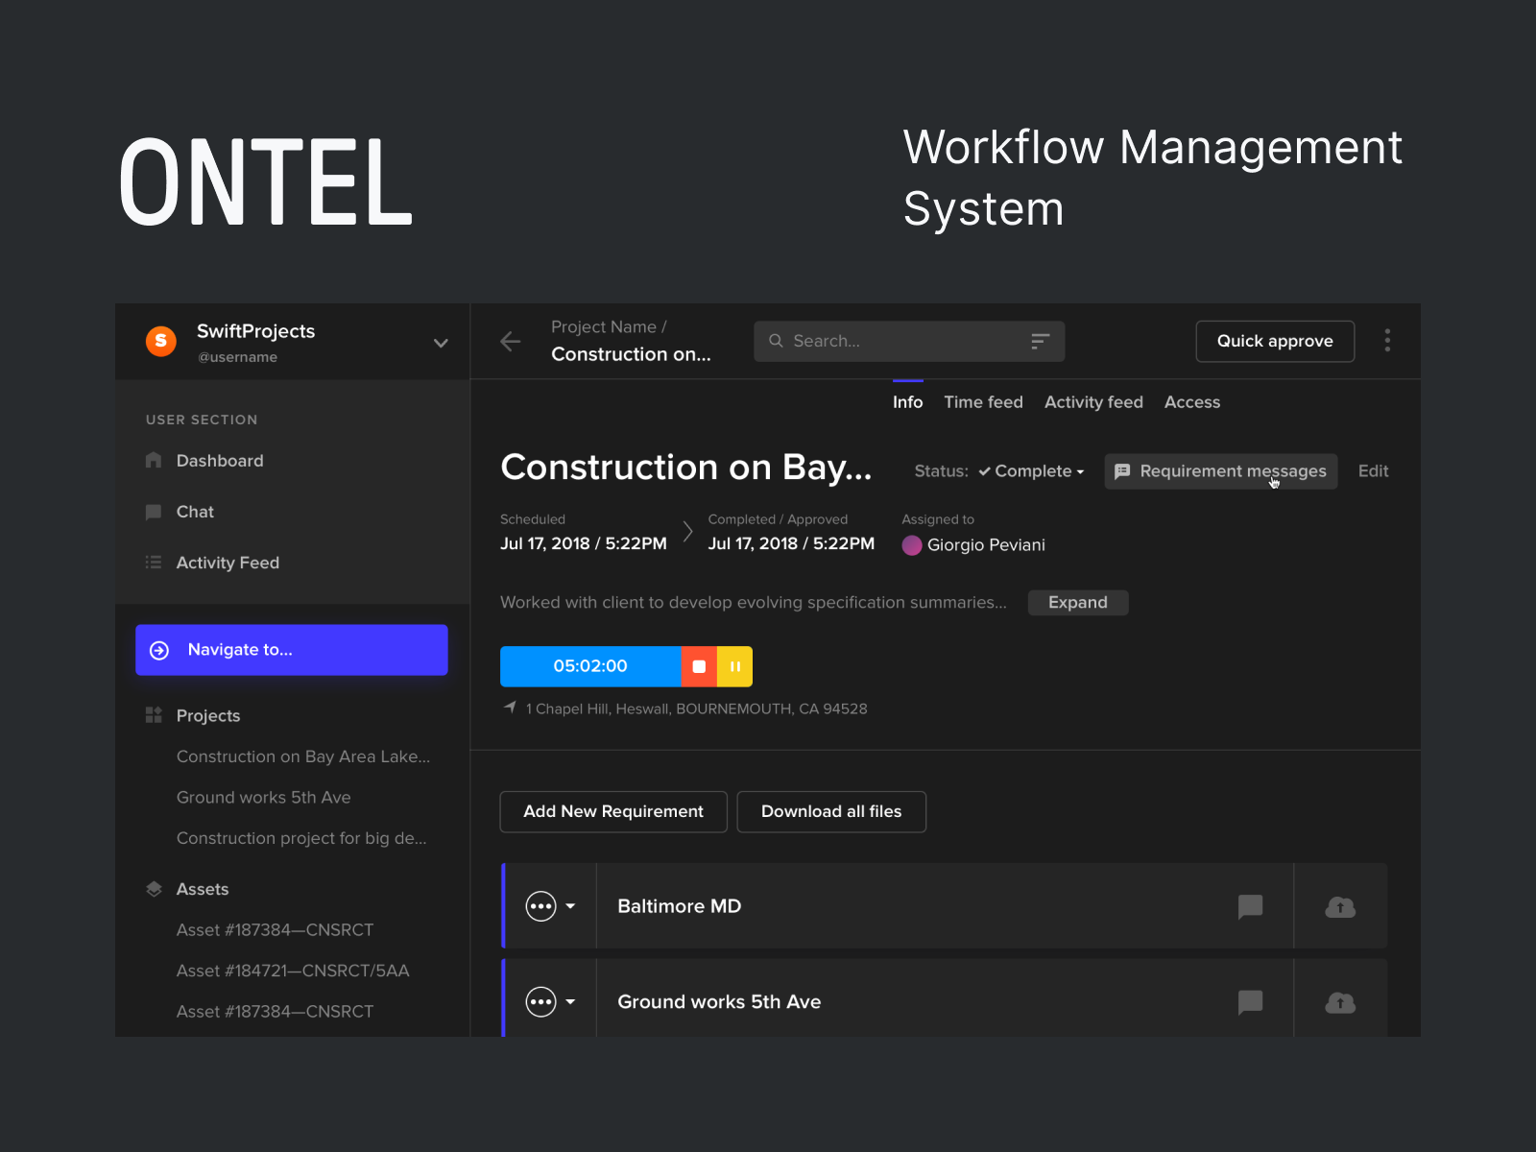This screenshot has width=1536, height=1152.
Task: Switch to the Activity feed tab
Action: [x=1093, y=402]
